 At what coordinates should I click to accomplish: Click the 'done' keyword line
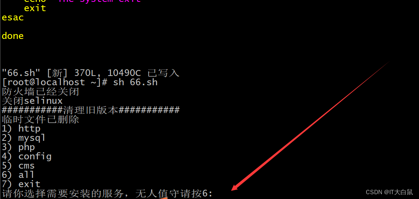click(x=13, y=36)
